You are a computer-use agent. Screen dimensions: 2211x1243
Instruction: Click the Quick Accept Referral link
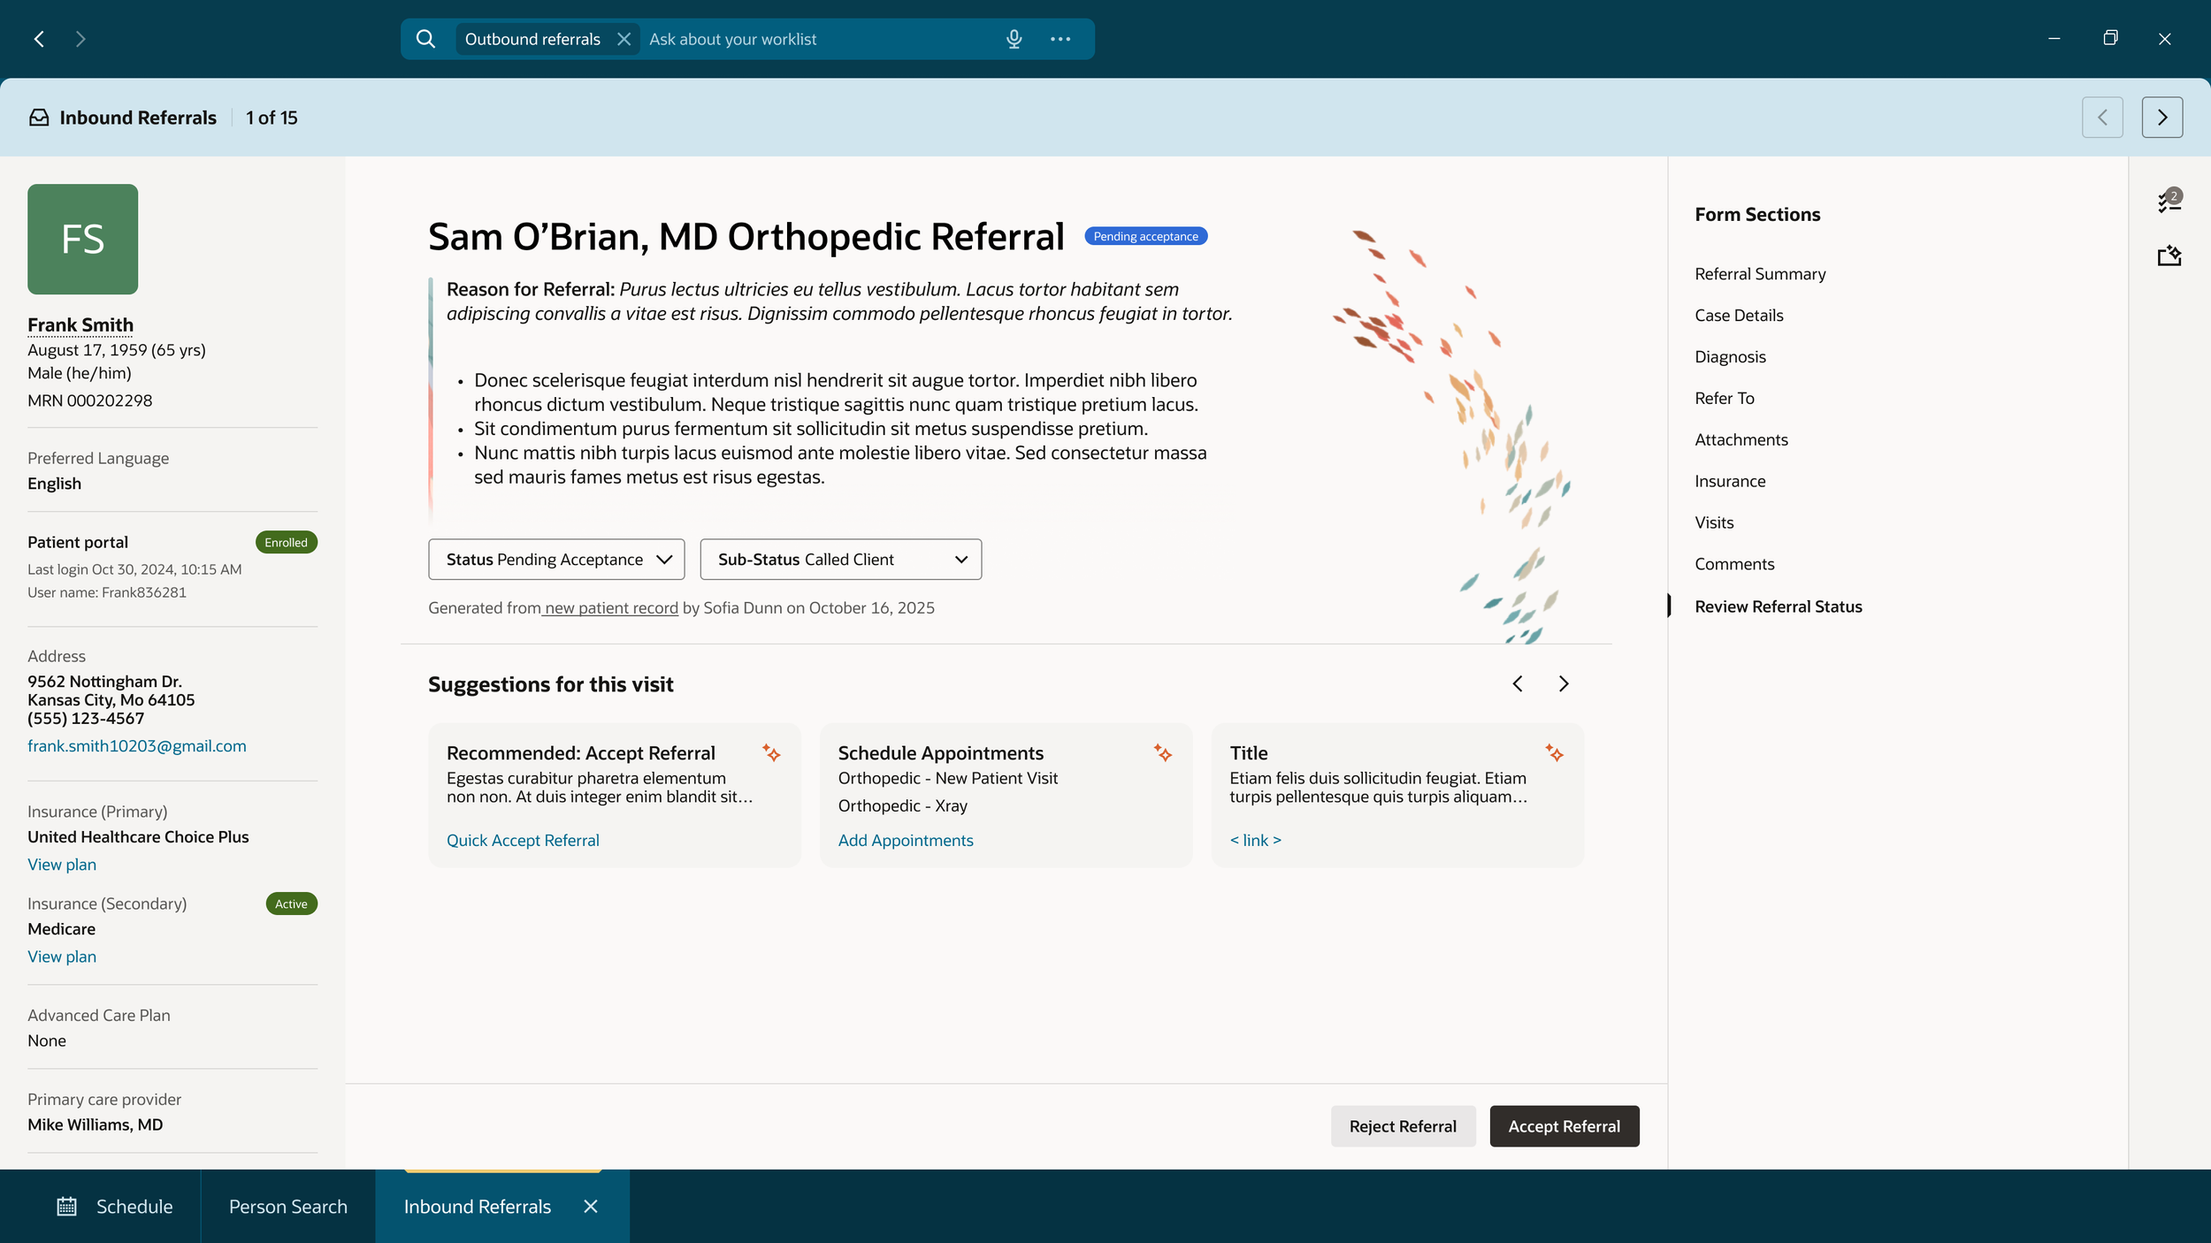tap(523, 840)
